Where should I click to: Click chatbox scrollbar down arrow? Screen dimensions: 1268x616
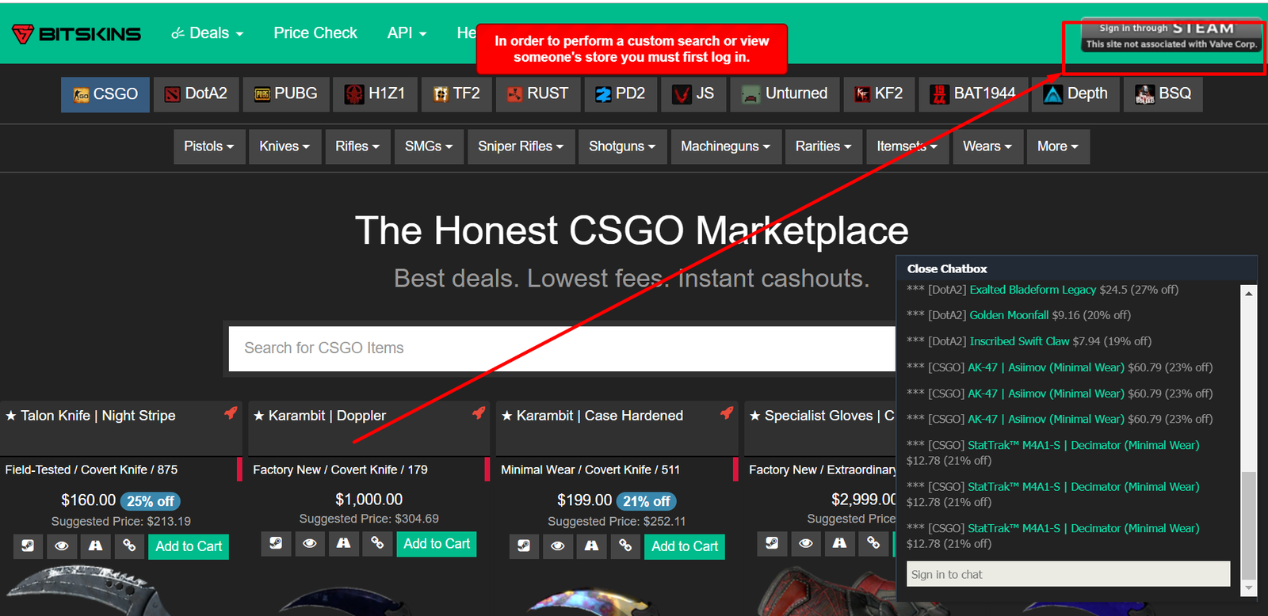[x=1249, y=587]
